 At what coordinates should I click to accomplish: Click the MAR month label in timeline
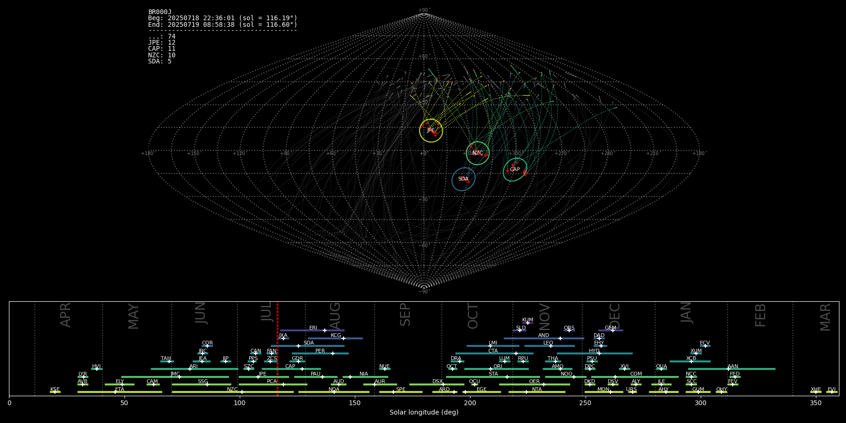pos(825,317)
